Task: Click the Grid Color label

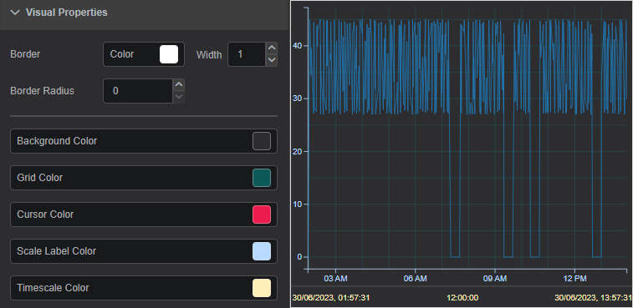Action: coord(39,178)
